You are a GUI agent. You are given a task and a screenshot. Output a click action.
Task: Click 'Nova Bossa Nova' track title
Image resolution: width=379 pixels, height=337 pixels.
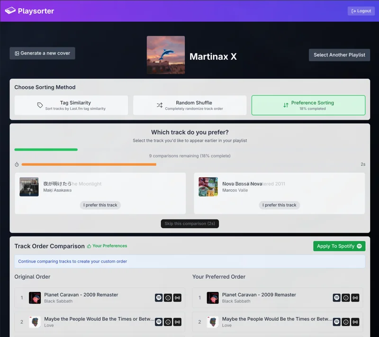coord(242,184)
